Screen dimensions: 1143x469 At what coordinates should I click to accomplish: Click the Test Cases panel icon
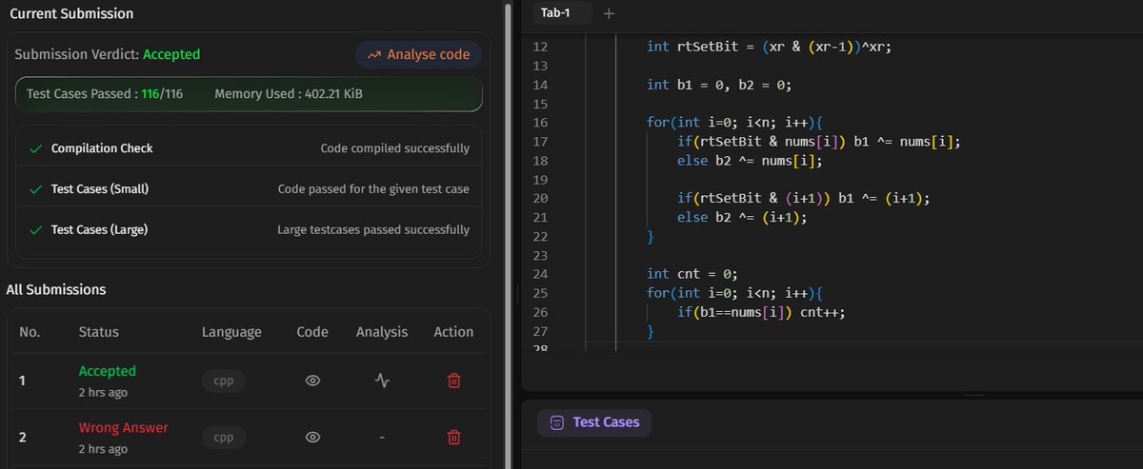pos(558,422)
